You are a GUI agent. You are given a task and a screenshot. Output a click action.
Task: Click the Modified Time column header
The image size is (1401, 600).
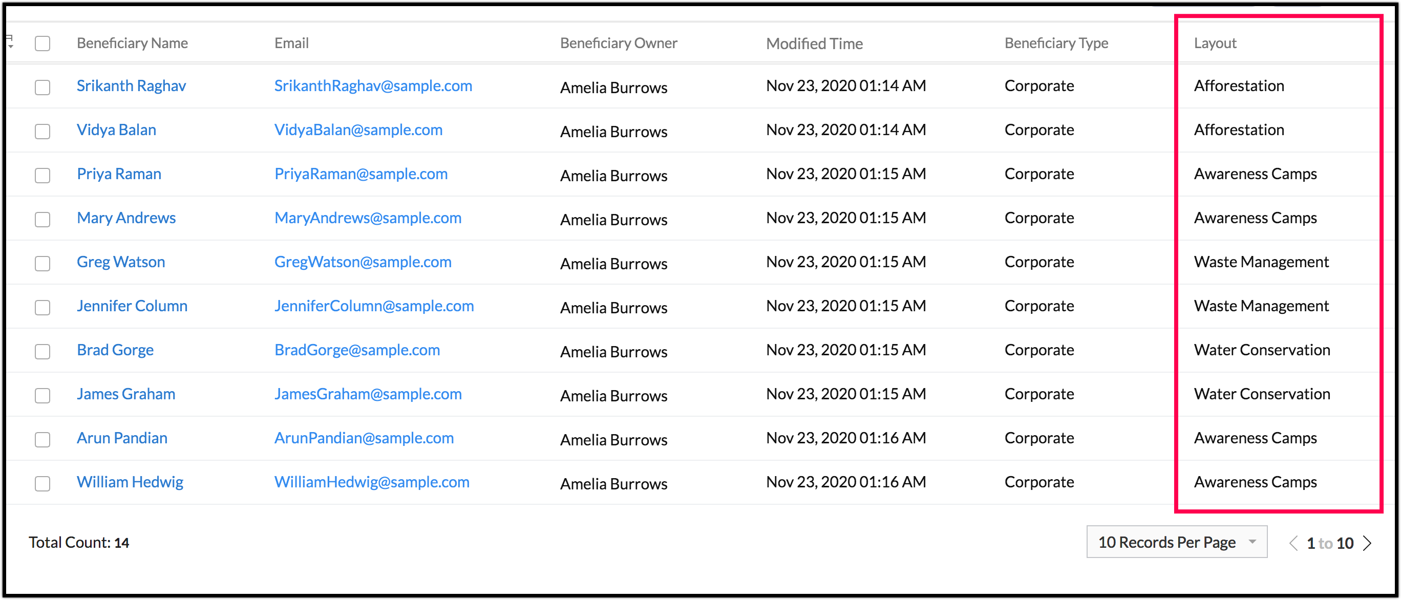814,44
